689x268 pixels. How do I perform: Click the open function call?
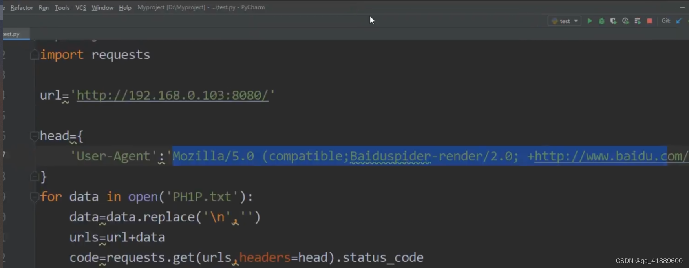click(143, 196)
